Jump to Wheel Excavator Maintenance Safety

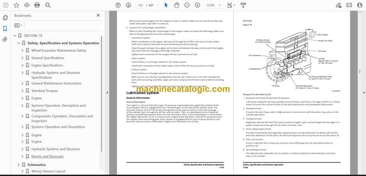click(59, 51)
